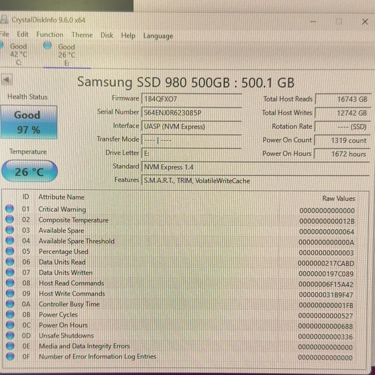Click the Attribute Name column header
The height and width of the screenshot is (375, 375).
[x=61, y=197]
